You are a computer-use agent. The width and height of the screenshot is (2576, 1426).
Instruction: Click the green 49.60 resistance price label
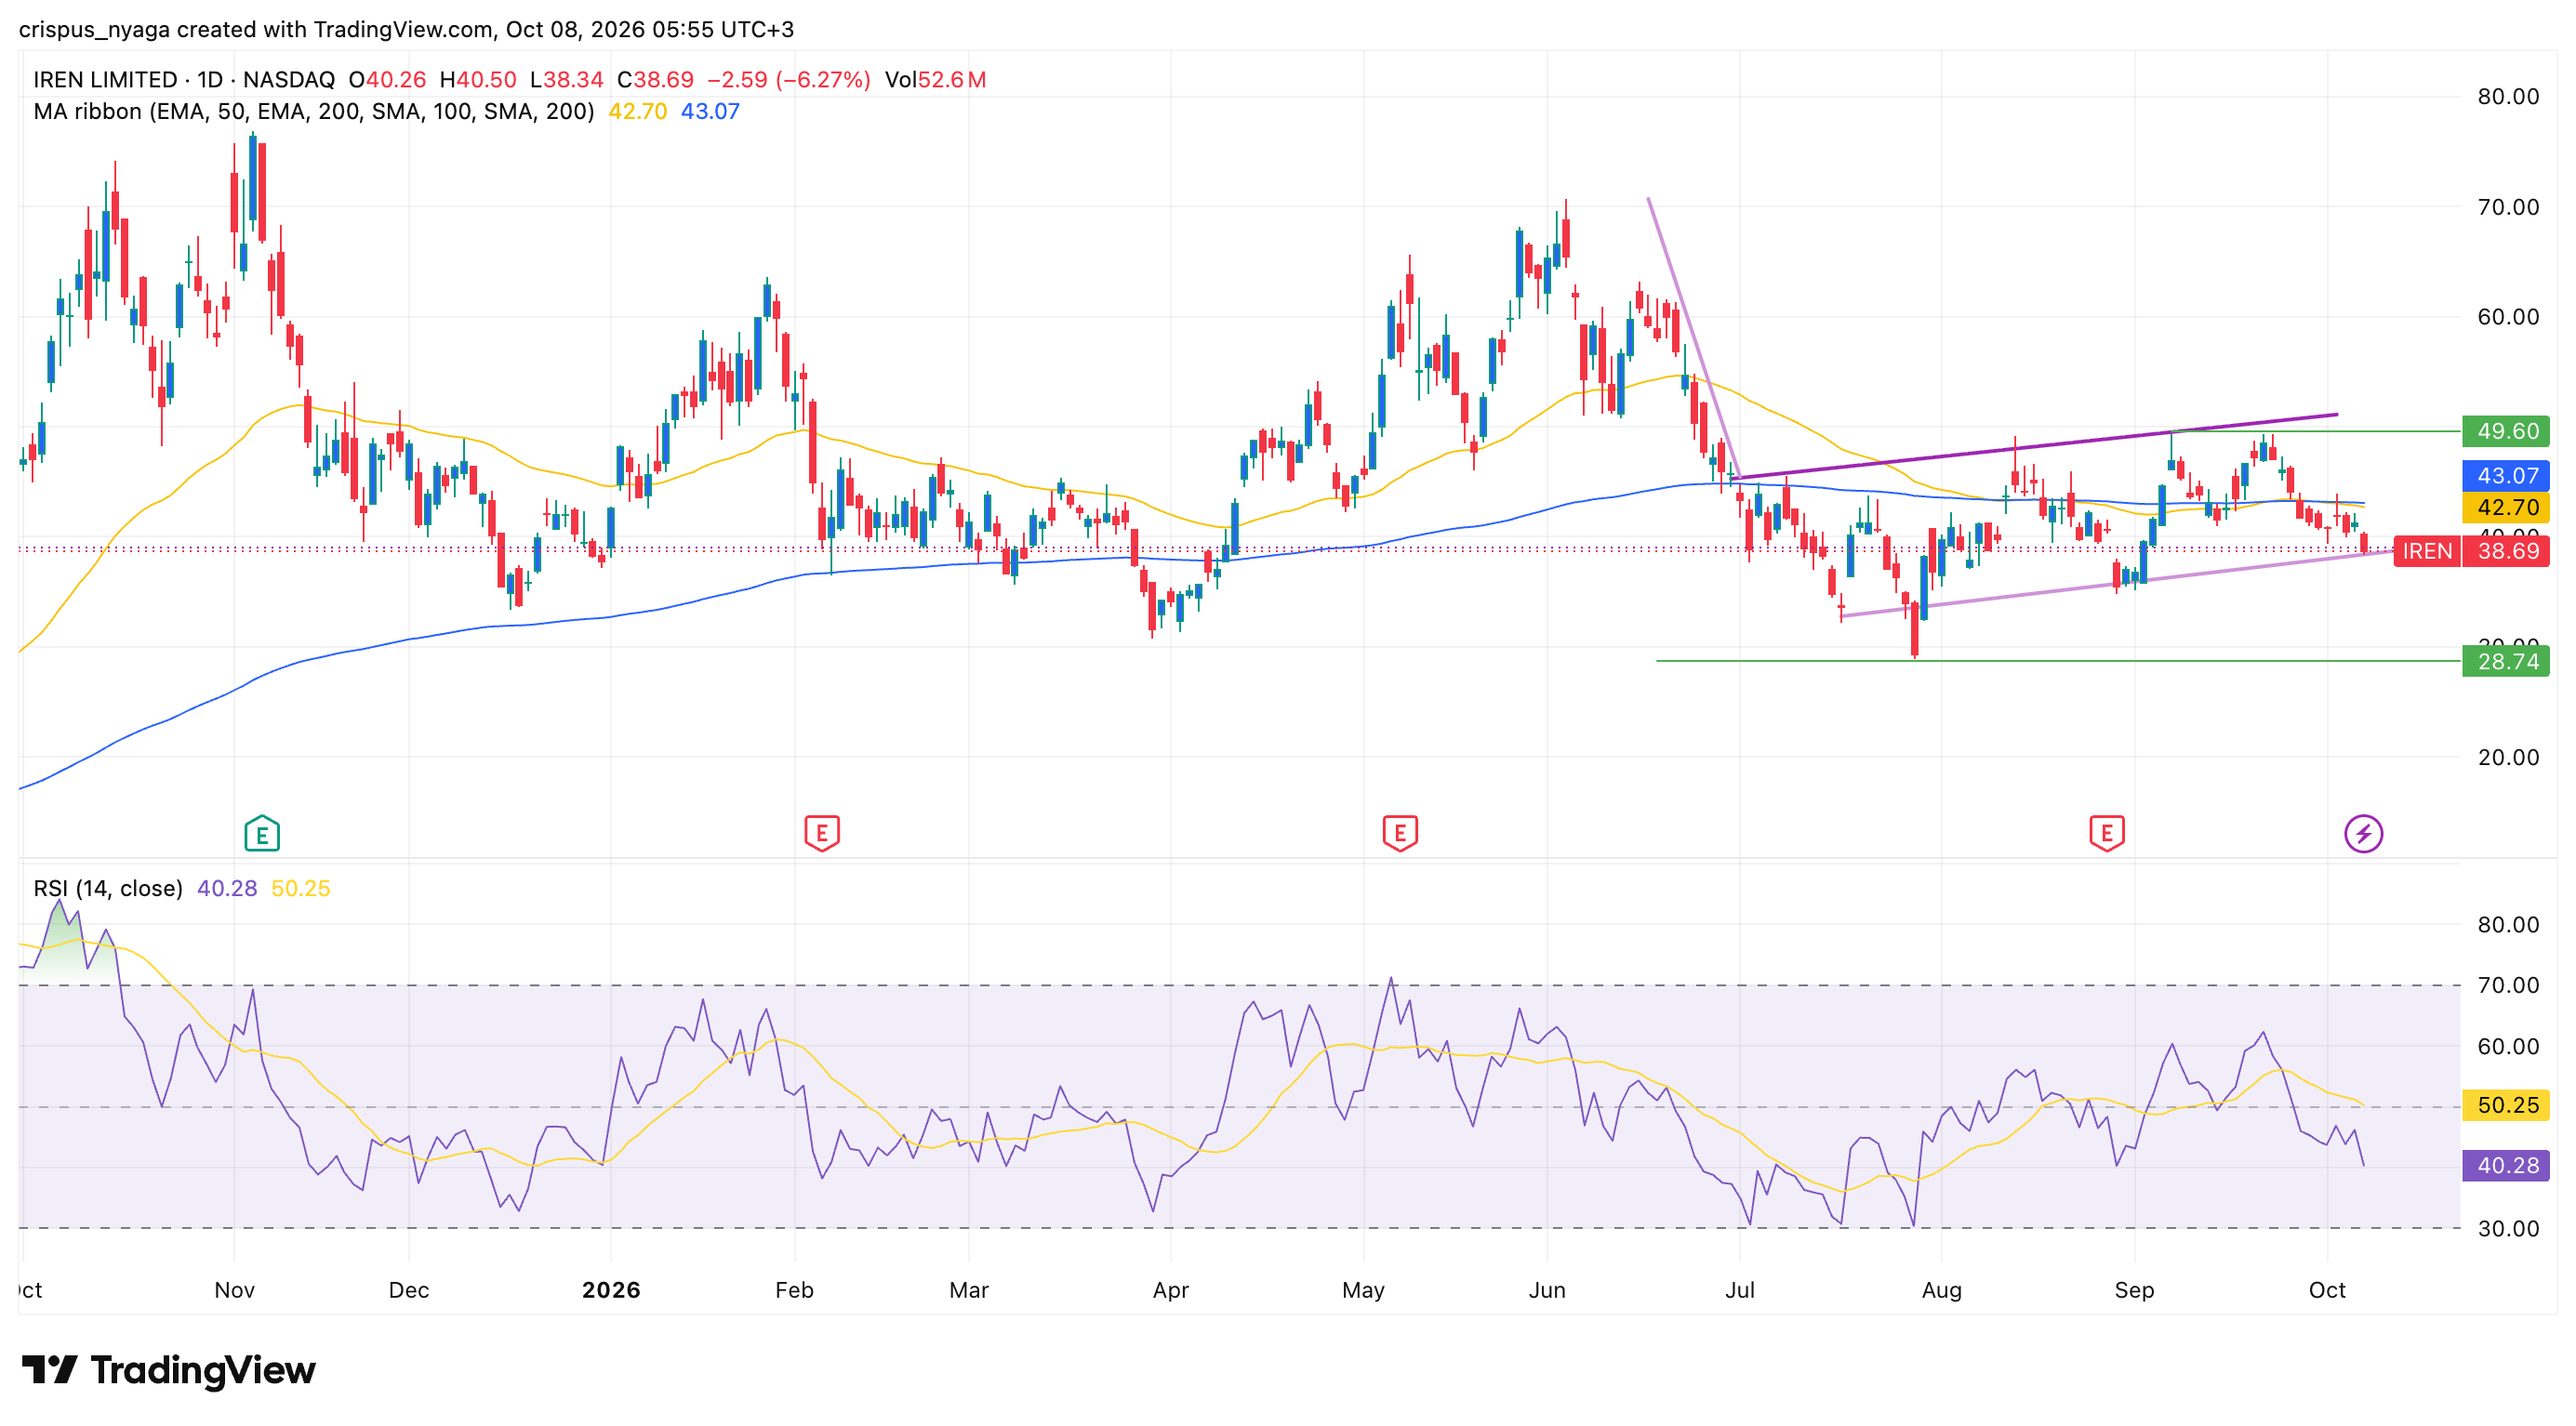(x=2506, y=430)
